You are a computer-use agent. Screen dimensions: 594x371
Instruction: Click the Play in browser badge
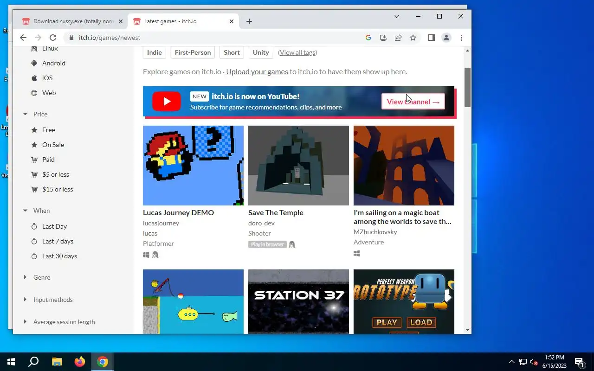(267, 244)
